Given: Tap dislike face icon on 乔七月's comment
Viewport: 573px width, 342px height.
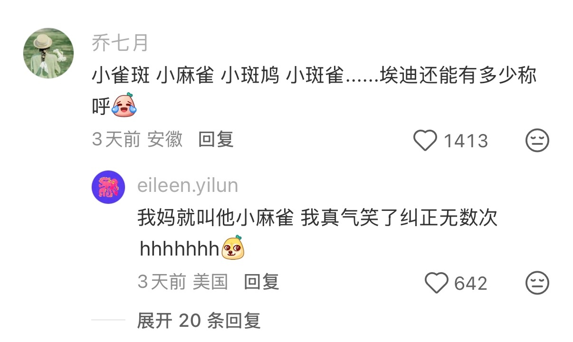Looking at the screenshot, I should point(537,141).
